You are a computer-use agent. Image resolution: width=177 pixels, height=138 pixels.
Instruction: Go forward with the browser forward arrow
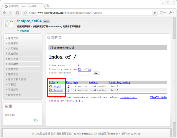(10, 13)
